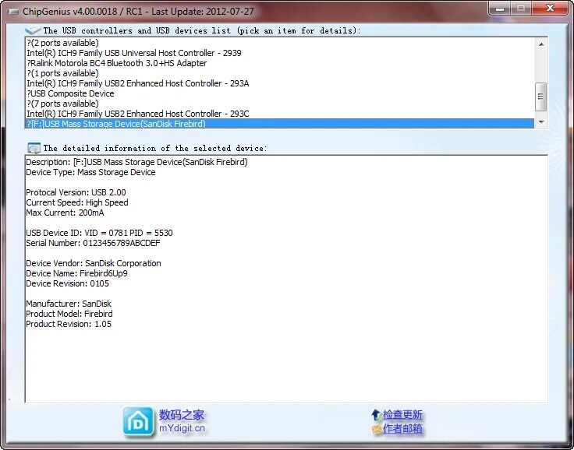
Task: Click the Serial Number 0123456789ABCDEF line
Action: click(x=93, y=243)
